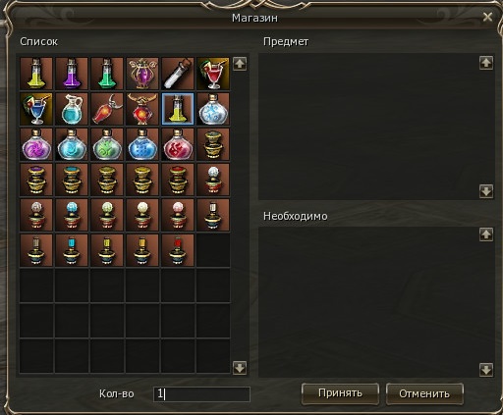Click the scroll down arrow in the Необходимо panel
The width and height of the screenshot is (503, 415).
[x=486, y=370]
